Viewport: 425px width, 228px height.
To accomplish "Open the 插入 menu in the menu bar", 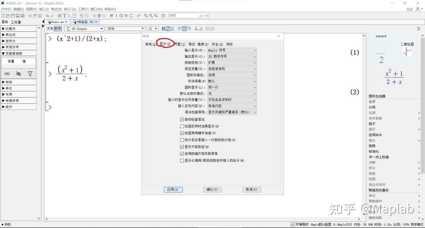I will (44, 9).
